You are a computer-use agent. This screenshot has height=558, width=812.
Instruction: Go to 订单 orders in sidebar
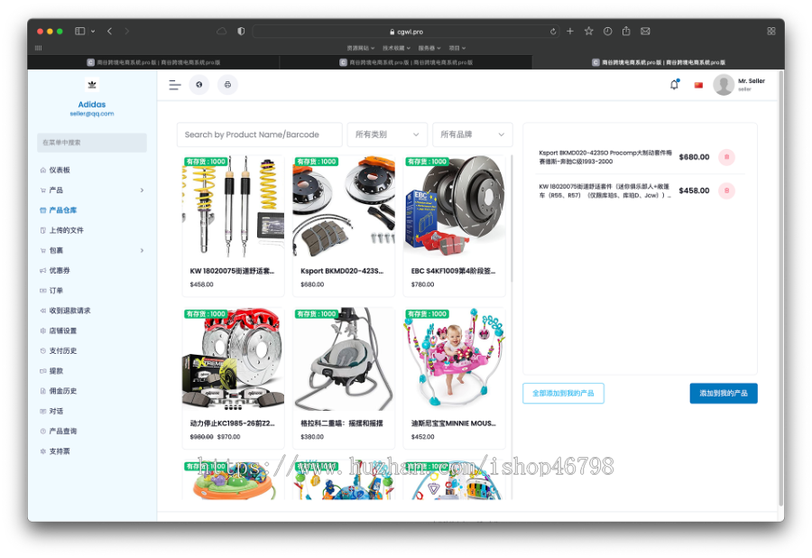click(x=56, y=291)
